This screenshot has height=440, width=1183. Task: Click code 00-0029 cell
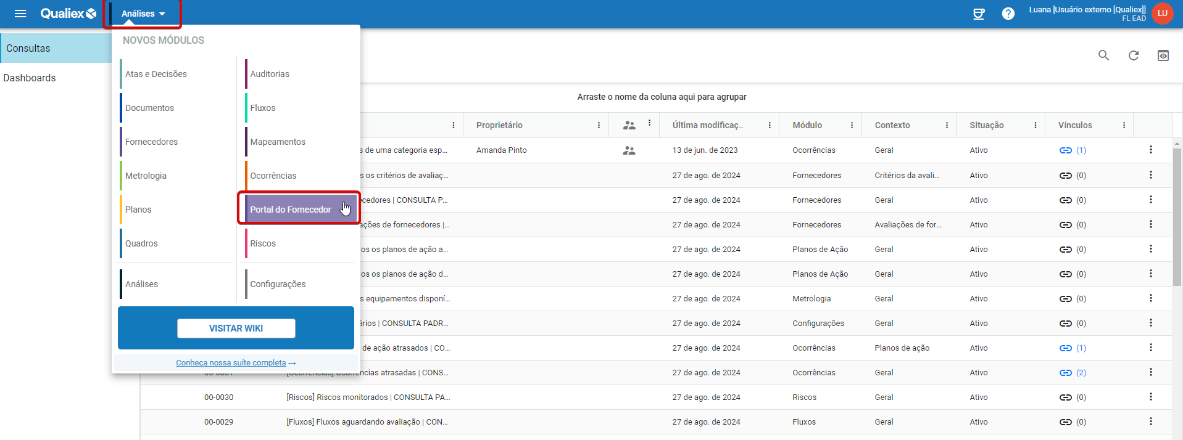coord(218,422)
